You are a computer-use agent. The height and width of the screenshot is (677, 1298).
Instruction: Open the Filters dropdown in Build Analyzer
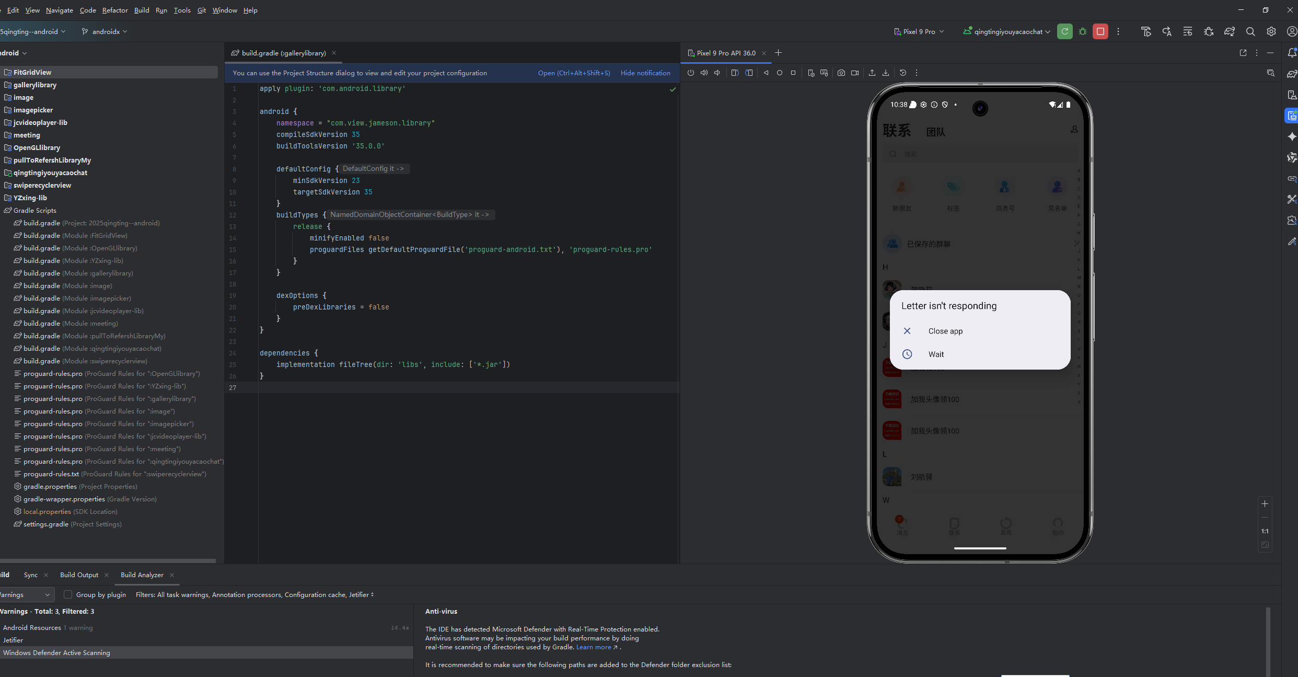click(x=254, y=594)
